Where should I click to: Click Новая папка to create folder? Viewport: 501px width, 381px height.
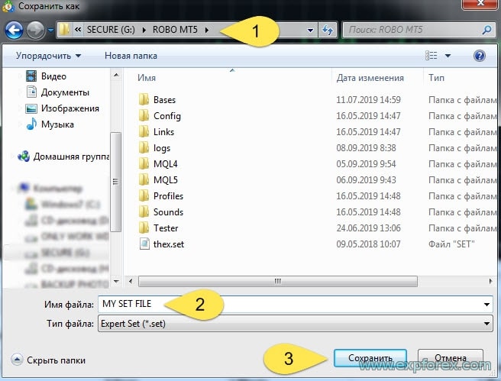click(131, 56)
